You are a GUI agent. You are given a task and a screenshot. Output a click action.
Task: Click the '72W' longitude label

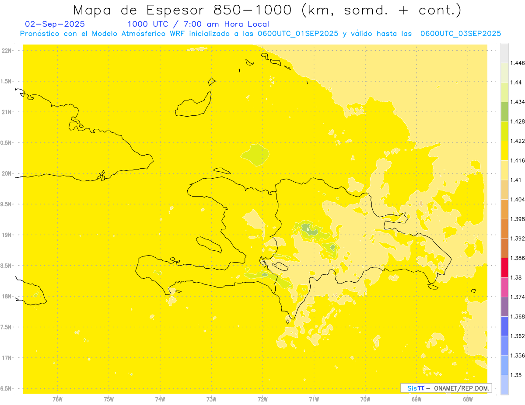pos(262,399)
